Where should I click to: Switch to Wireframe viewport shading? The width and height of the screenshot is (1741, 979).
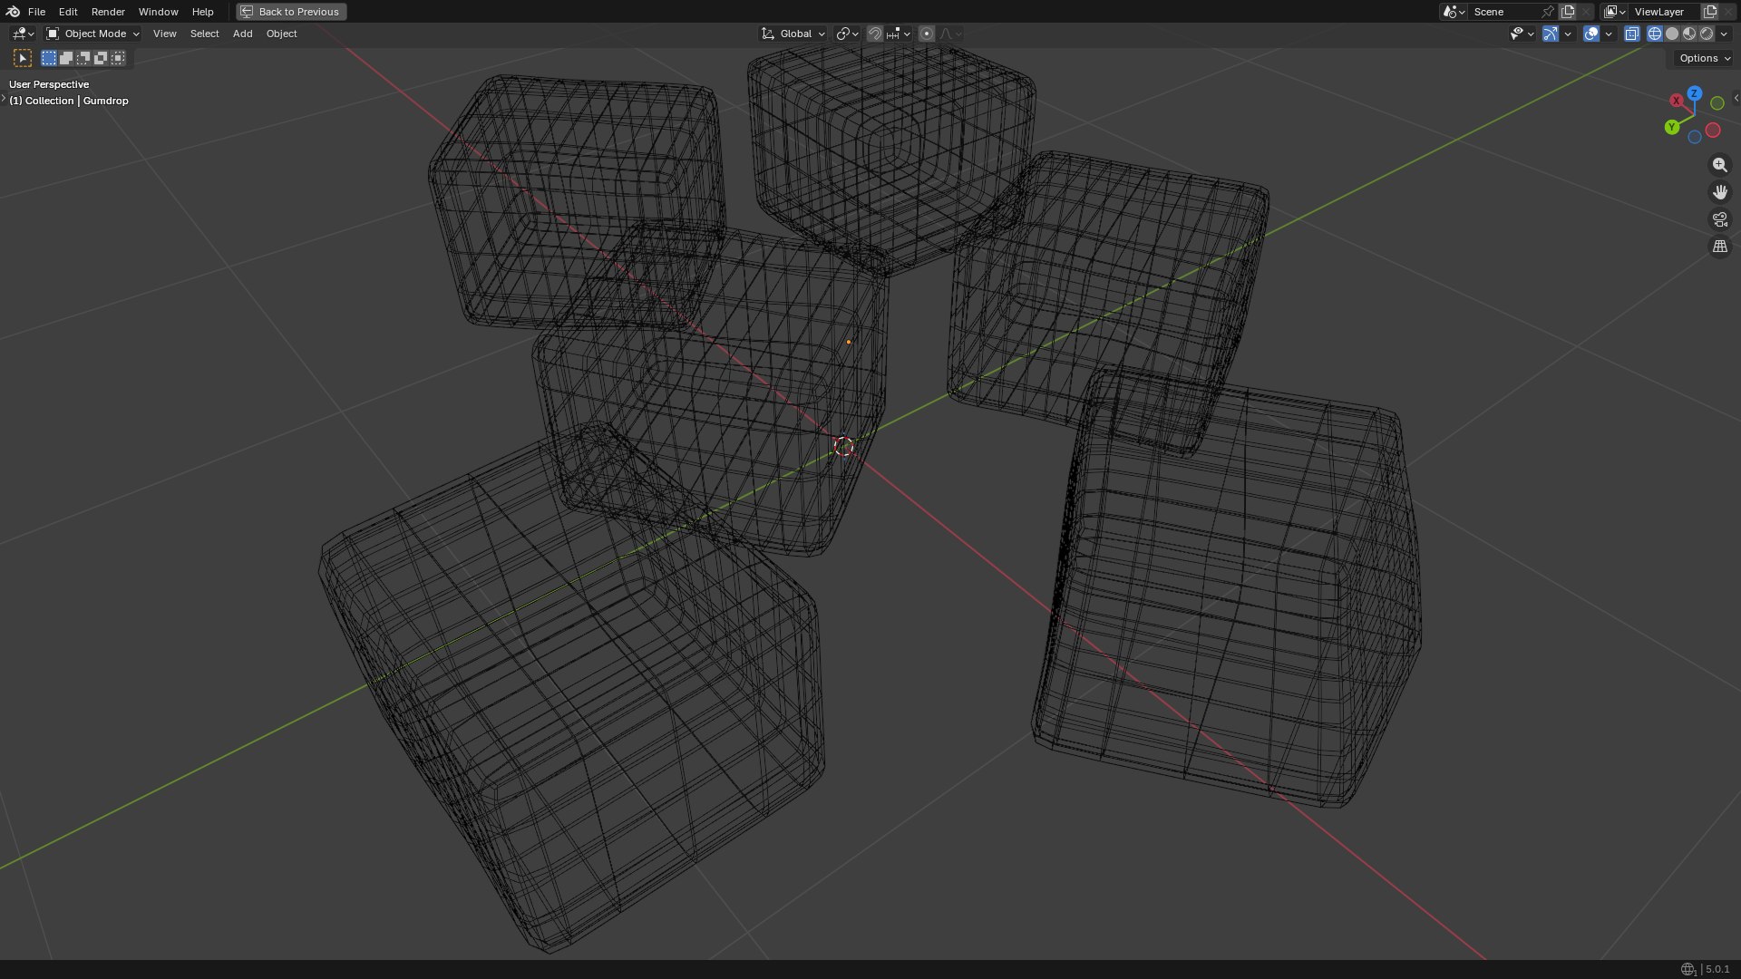pos(1655,34)
